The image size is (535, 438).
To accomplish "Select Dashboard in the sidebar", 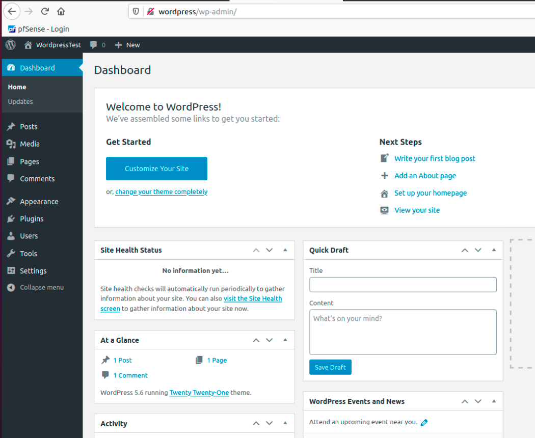I will 42,68.
